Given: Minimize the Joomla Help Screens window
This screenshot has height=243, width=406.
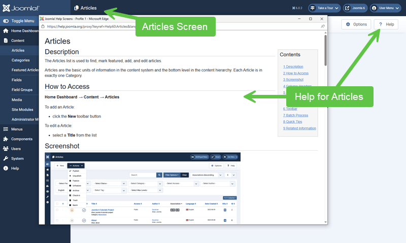Looking at the screenshot, I should pyautogui.click(x=299, y=19).
